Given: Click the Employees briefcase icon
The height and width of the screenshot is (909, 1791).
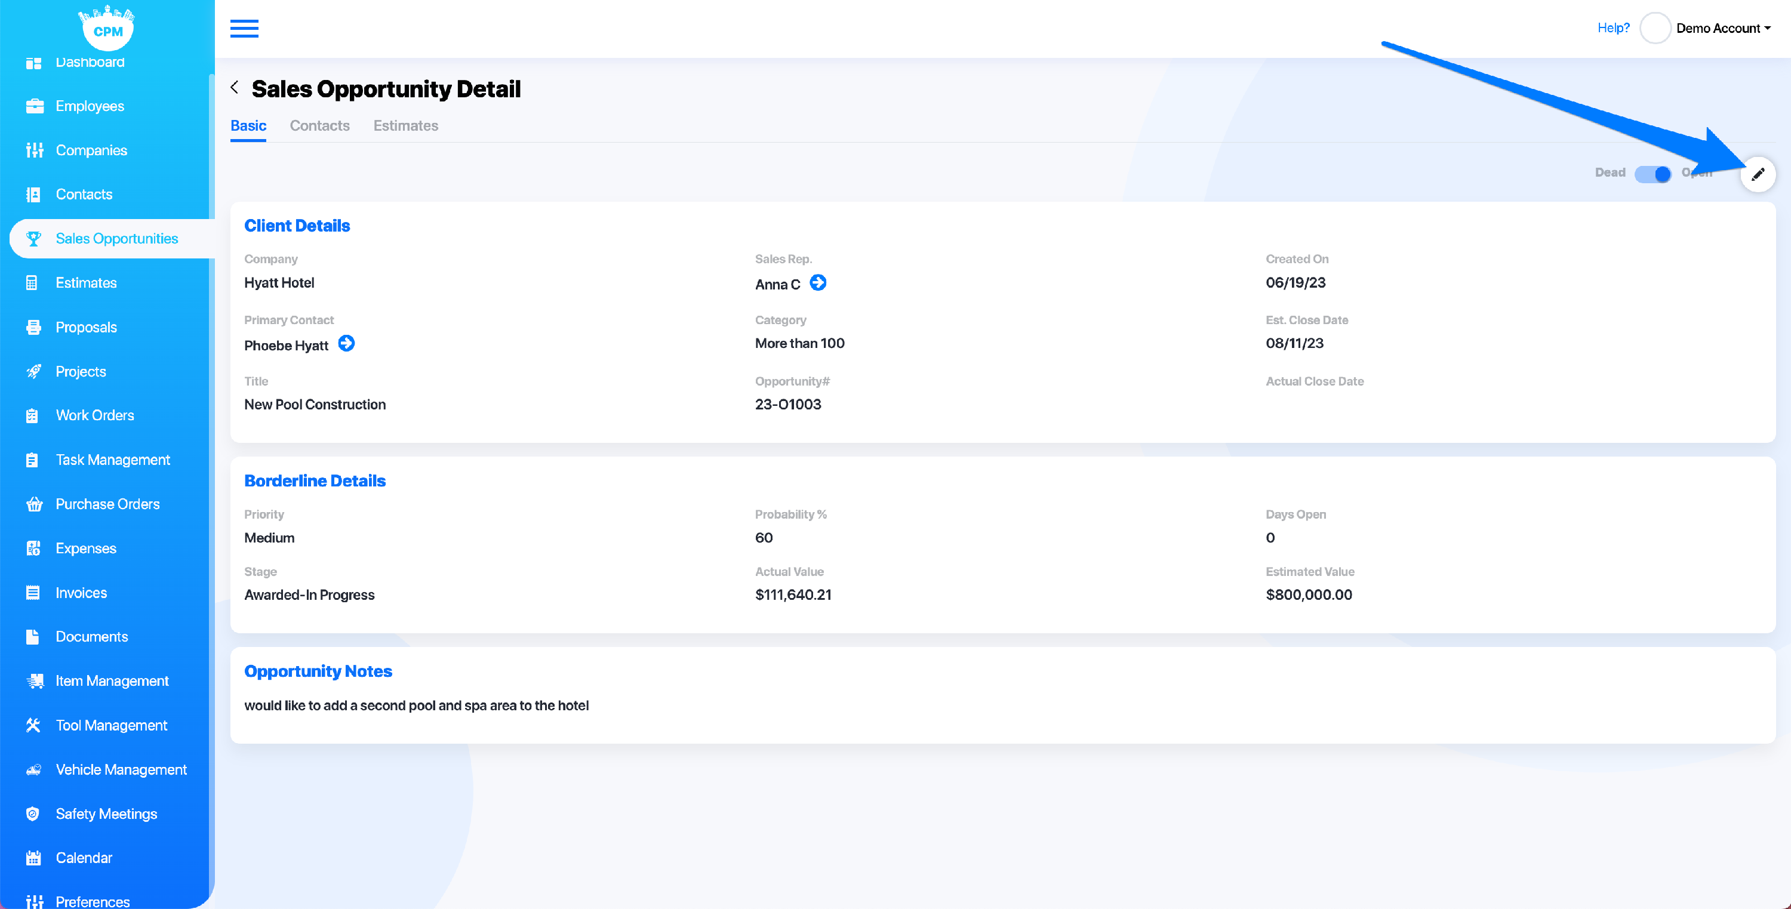Looking at the screenshot, I should click(x=34, y=106).
